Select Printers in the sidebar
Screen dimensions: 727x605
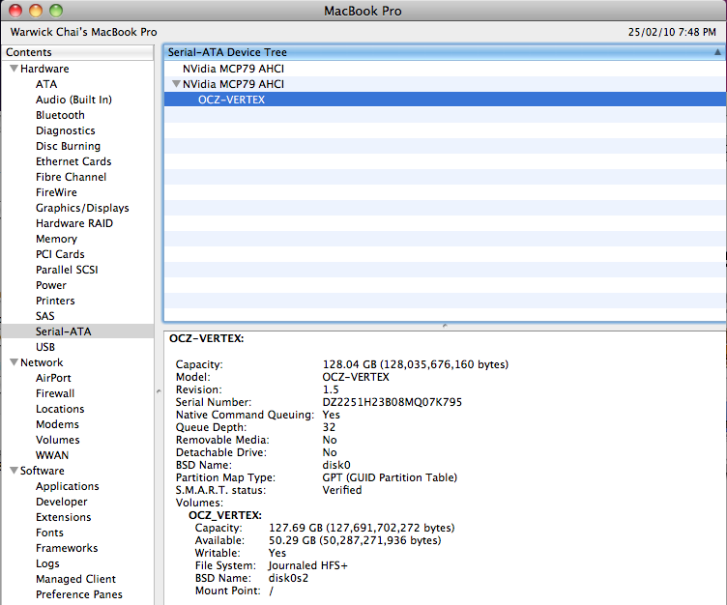click(x=55, y=301)
